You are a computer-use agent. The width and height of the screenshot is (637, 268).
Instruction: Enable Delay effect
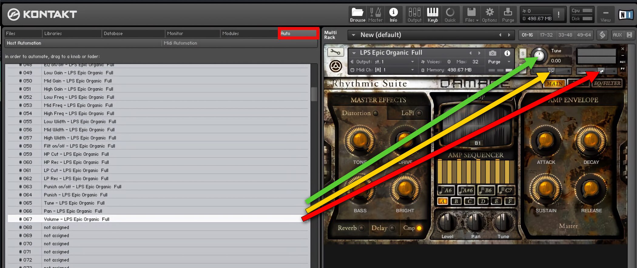pyautogui.click(x=392, y=228)
